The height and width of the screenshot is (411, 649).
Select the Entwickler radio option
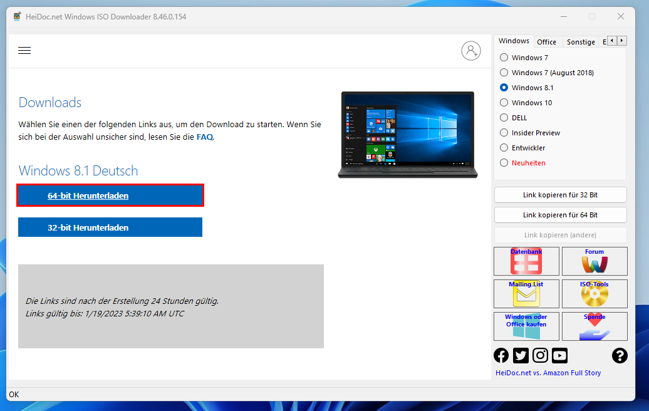522,148
